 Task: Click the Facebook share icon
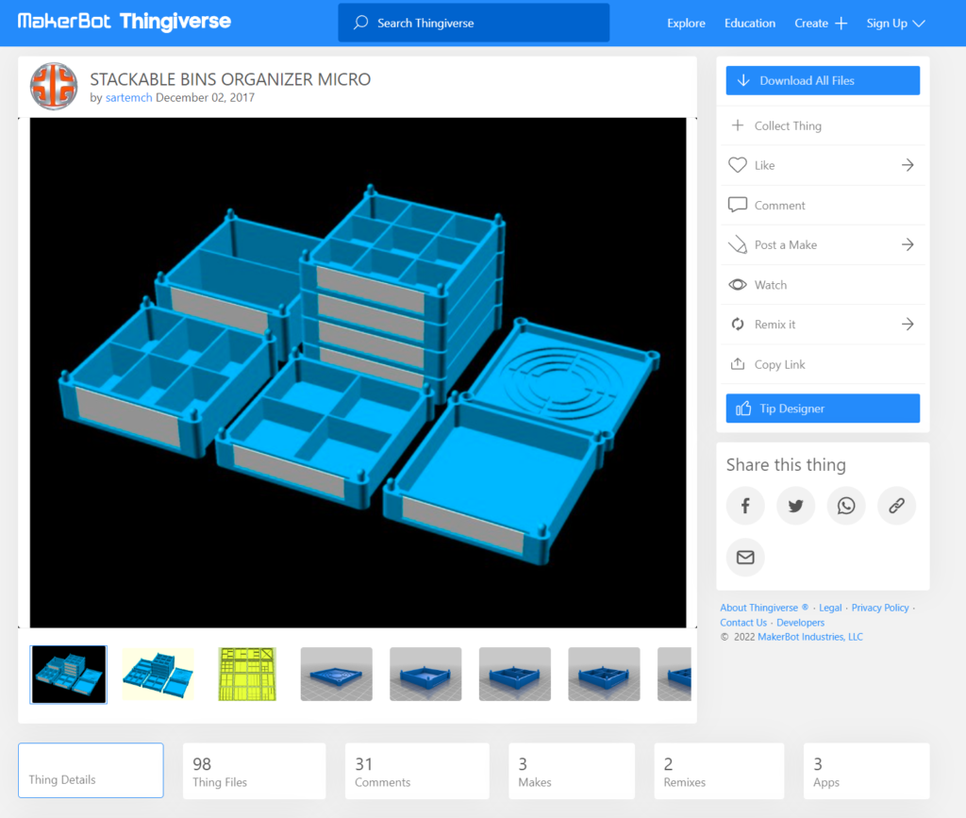point(745,507)
